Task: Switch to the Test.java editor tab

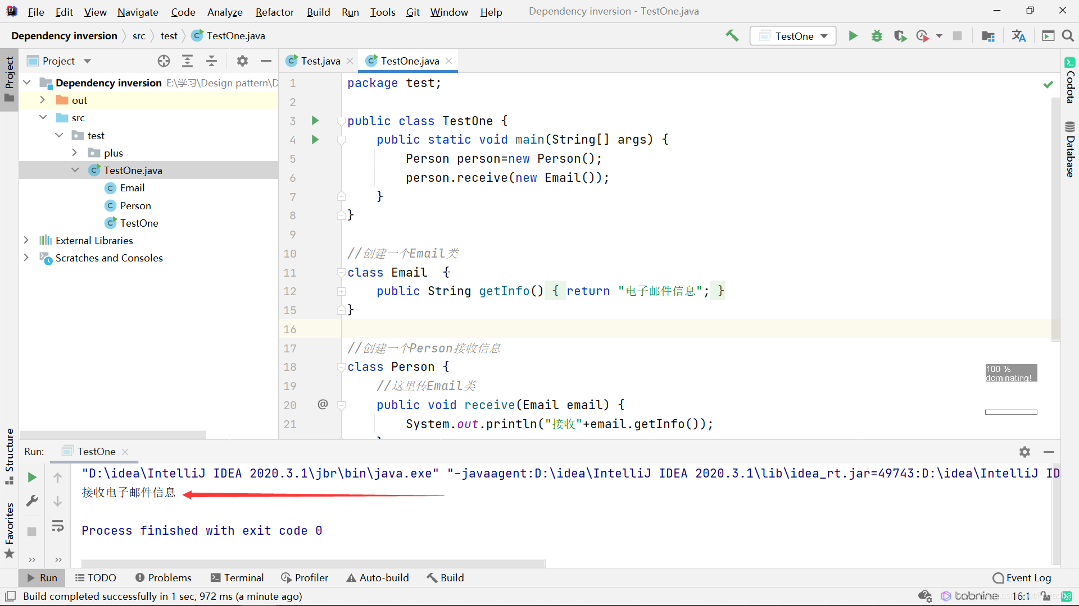Action: coord(320,61)
